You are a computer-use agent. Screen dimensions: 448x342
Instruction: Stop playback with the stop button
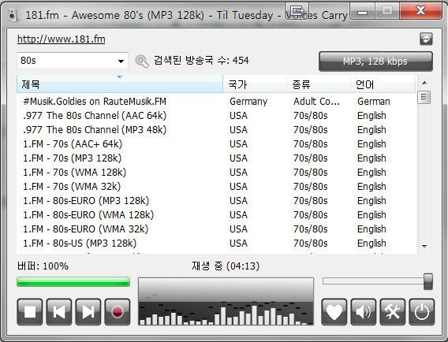30,312
